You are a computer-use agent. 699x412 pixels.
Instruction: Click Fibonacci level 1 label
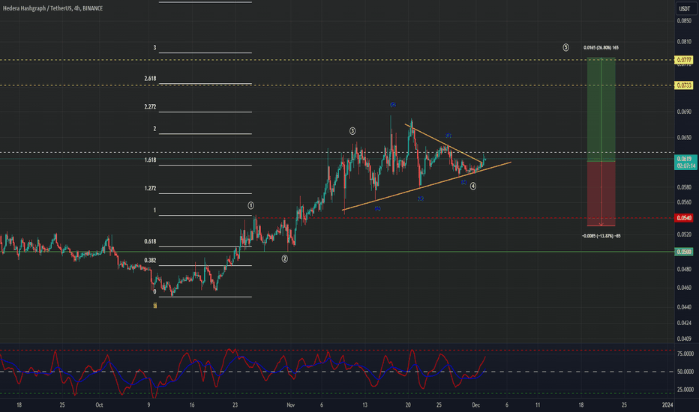pyautogui.click(x=154, y=210)
